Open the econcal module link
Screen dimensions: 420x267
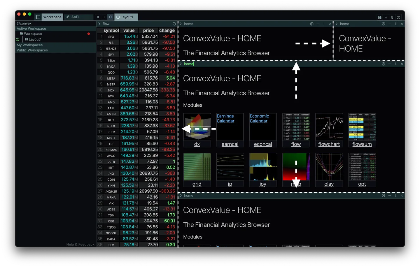pos(263,144)
